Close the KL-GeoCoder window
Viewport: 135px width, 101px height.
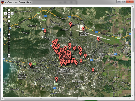tap(130, 2)
